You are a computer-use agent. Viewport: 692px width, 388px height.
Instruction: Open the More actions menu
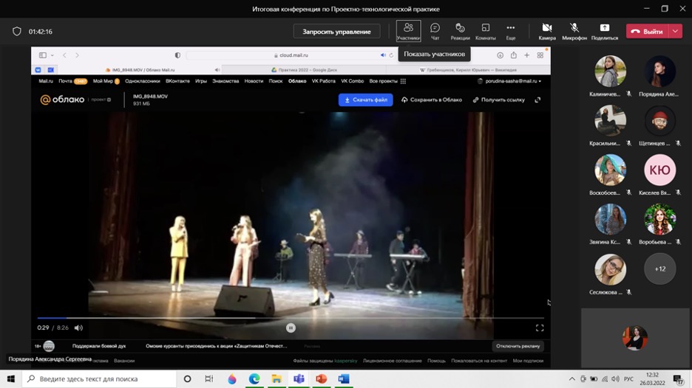(x=510, y=31)
